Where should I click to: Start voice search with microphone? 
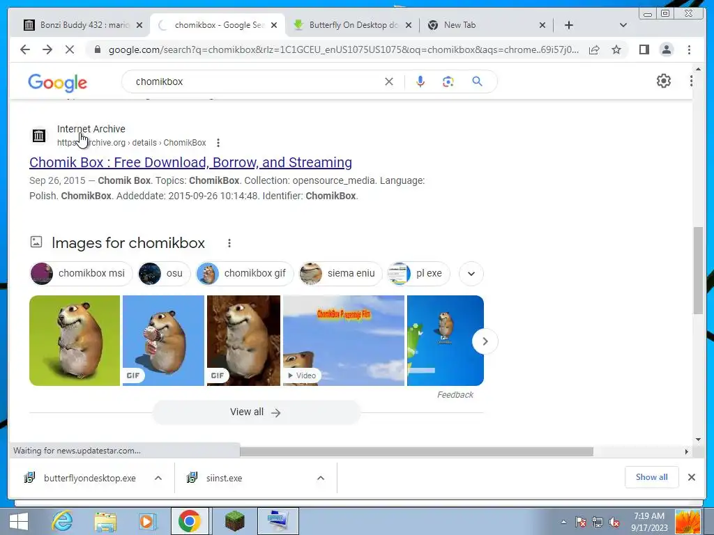click(x=420, y=82)
